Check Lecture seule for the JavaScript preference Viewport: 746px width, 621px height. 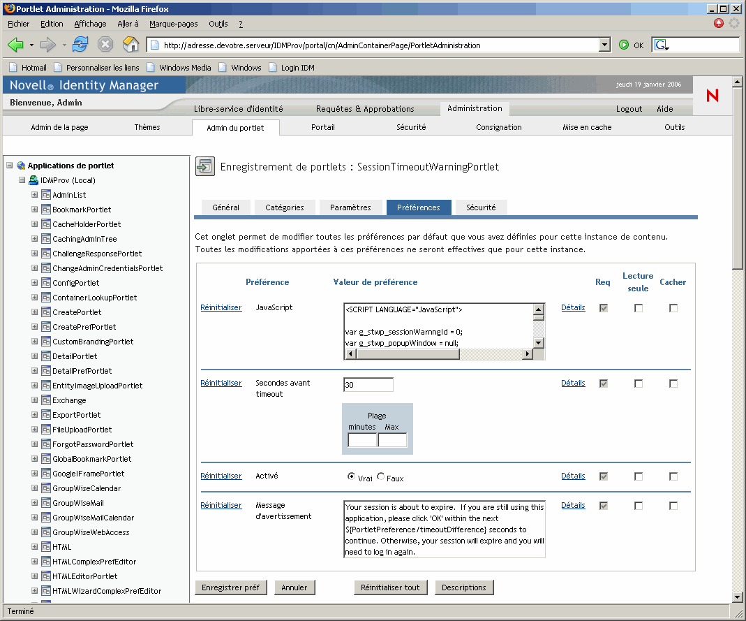pyautogui.click(x=639, y=308)
